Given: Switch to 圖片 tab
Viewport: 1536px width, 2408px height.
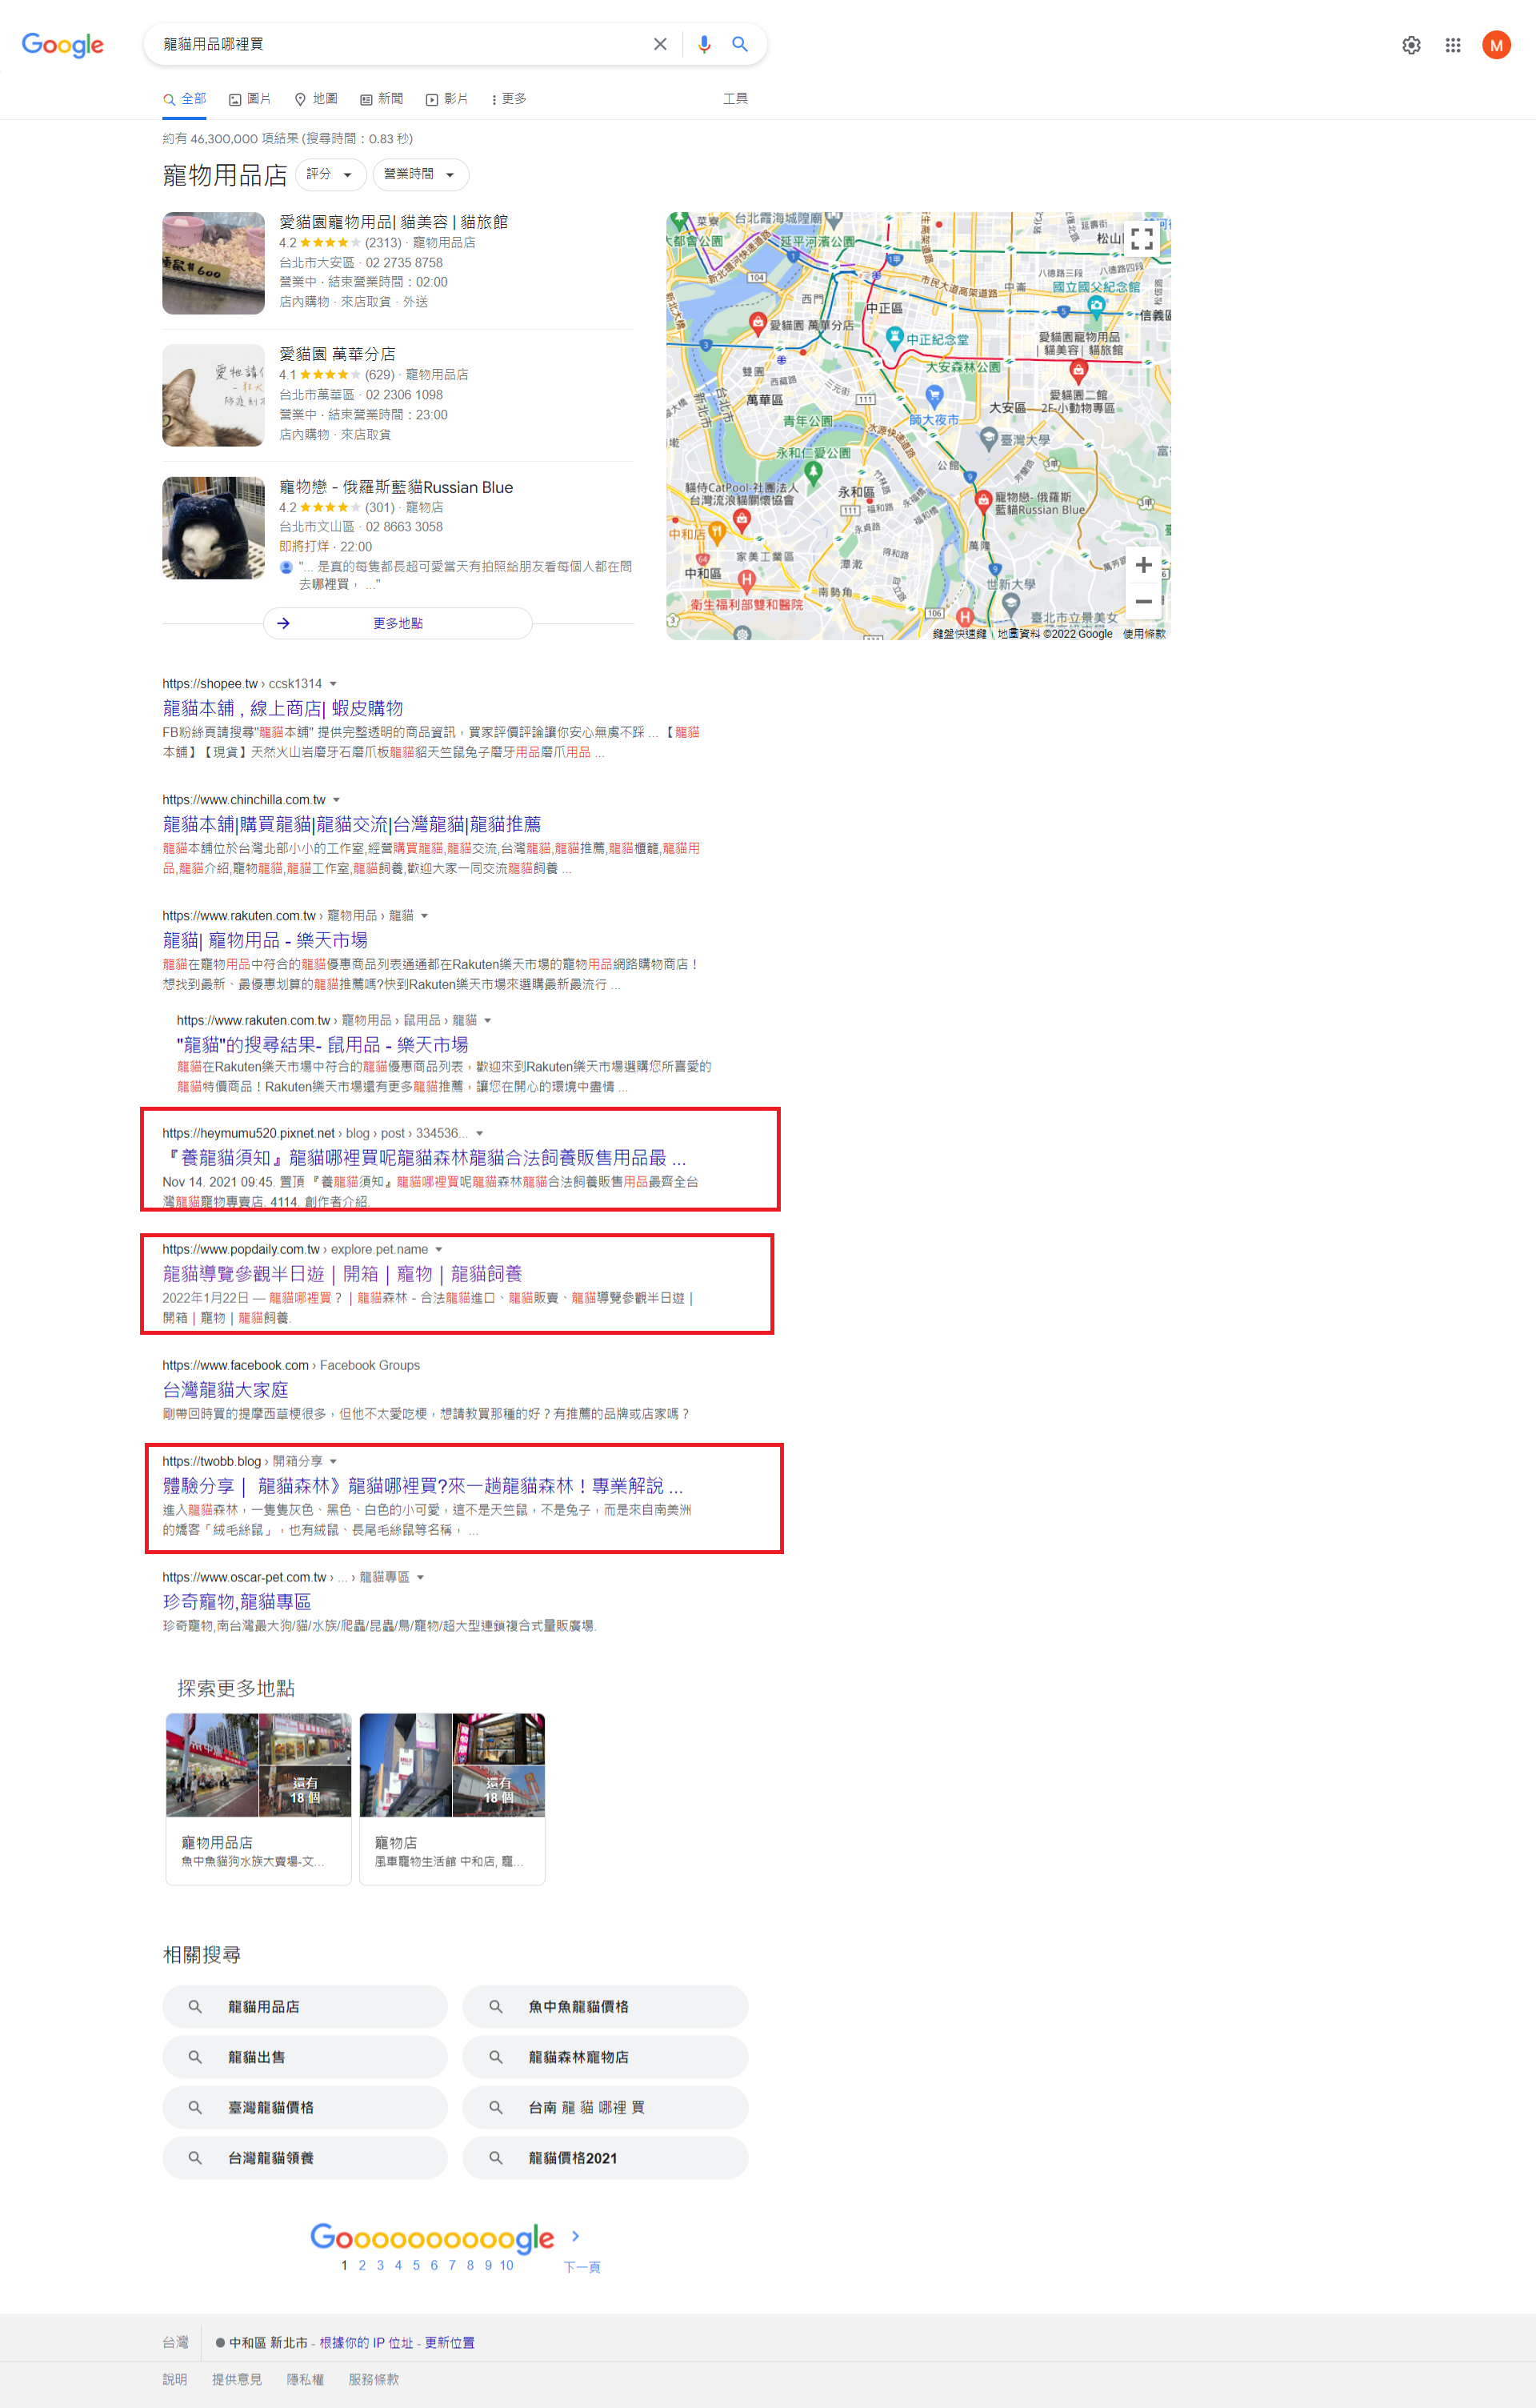Looking at the screenshot, I should pyautogui.click(x=250, y=98).
